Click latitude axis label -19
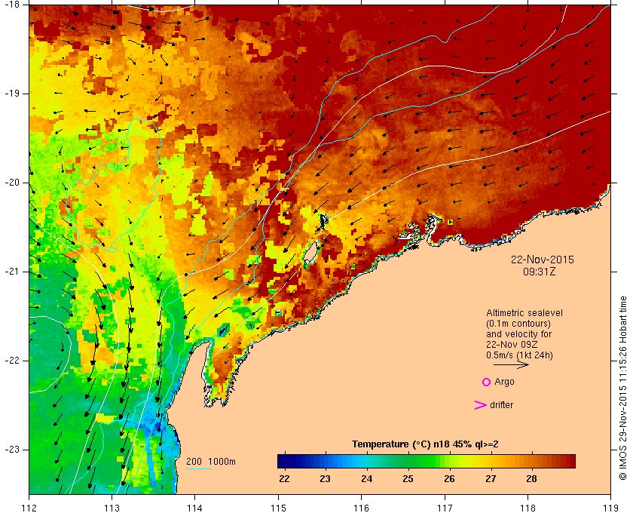The width and height of the screenshot is (633, 513). pos(11,94)
